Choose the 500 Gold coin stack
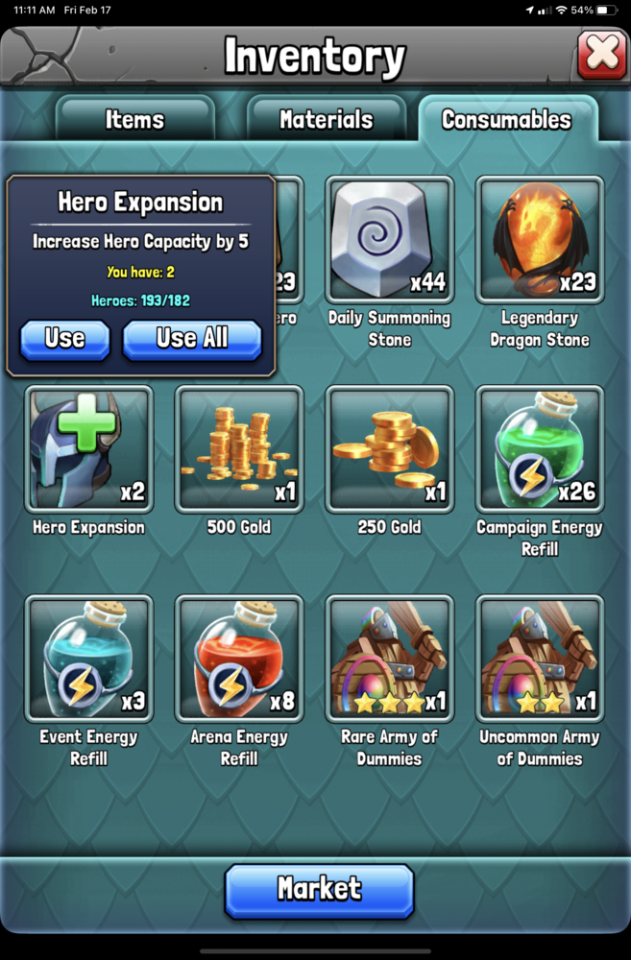The width and height of the screenshot is (631, 960). pos(239,448)
